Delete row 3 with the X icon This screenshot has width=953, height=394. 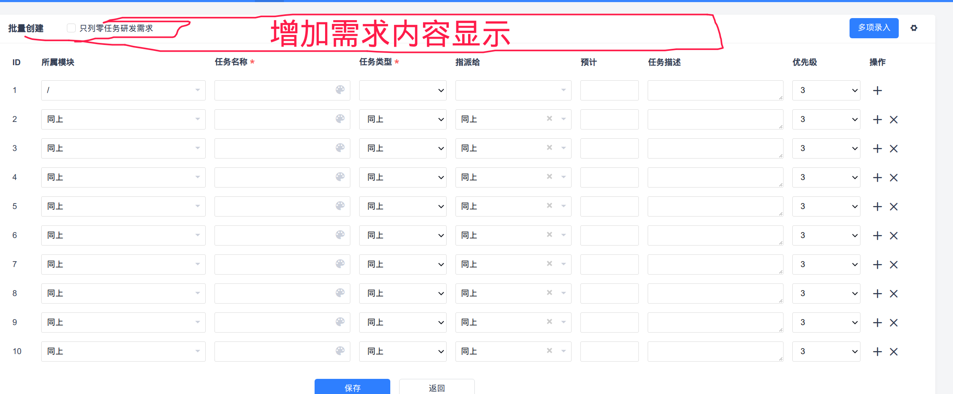[894, 148]
